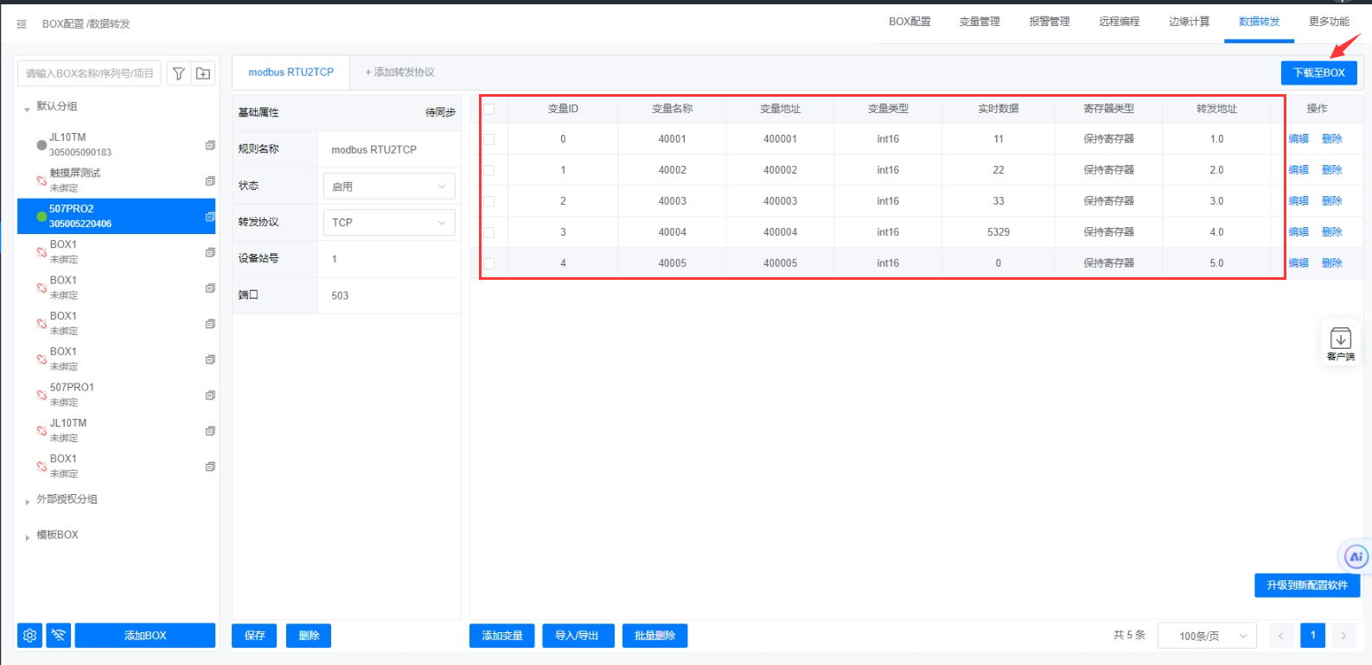Select the 507PRO1 device in tree
Viewport: 1372px width, 665px height.
click(117, 395)
